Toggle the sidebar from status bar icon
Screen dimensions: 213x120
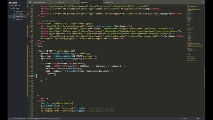click(10, 119)
